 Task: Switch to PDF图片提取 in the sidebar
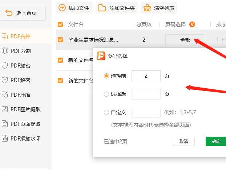pyautogui.click(x=26, y=109)
